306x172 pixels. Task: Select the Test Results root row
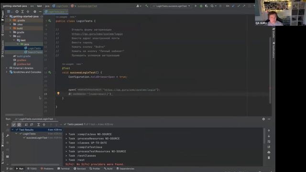point(36,129)
